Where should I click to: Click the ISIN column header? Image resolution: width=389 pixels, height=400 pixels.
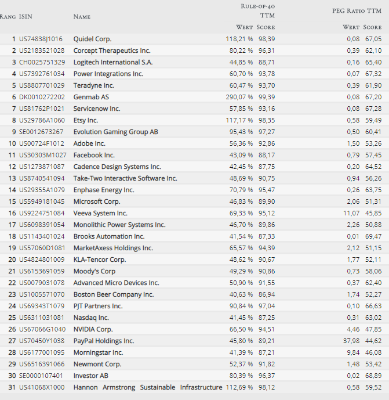tap(26, 17)
